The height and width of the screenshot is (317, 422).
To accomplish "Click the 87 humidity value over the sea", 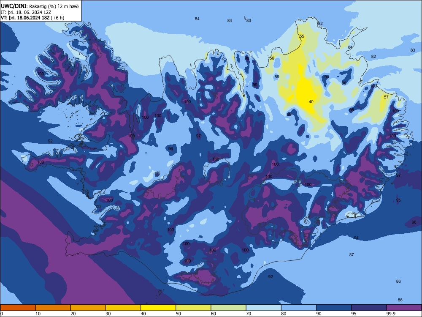I will 352,255.
